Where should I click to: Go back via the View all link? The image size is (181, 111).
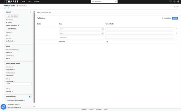[x=6, y=8]
